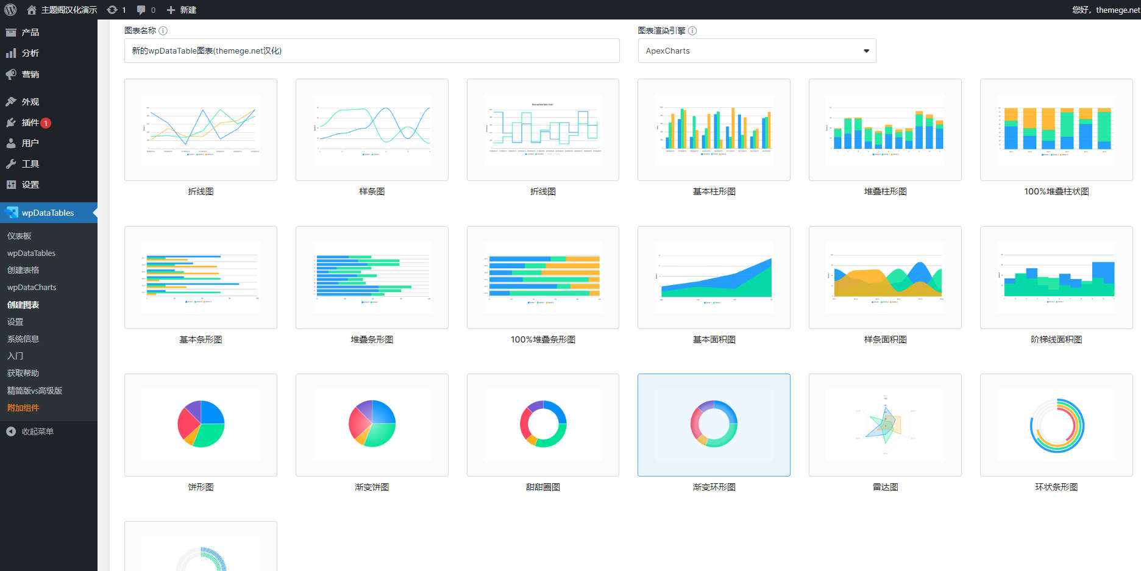Viewport: 1141px width, 571px height.
Task: Open the wpDataCharts submenu item
Action: tap(32, 287)
